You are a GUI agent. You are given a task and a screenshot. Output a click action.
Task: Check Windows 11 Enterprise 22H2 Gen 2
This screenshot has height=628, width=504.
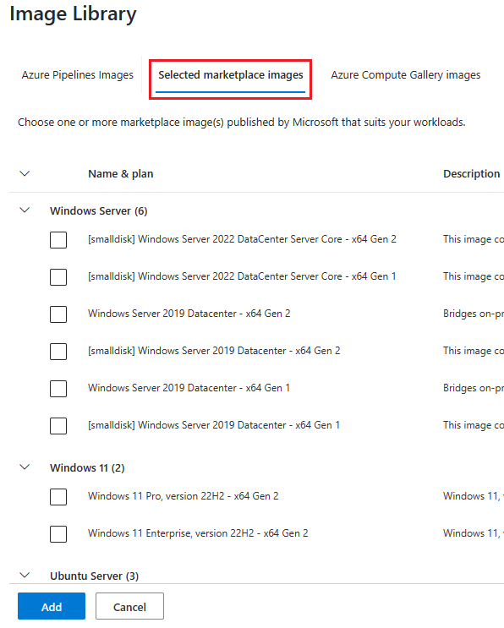click(58, 534)
